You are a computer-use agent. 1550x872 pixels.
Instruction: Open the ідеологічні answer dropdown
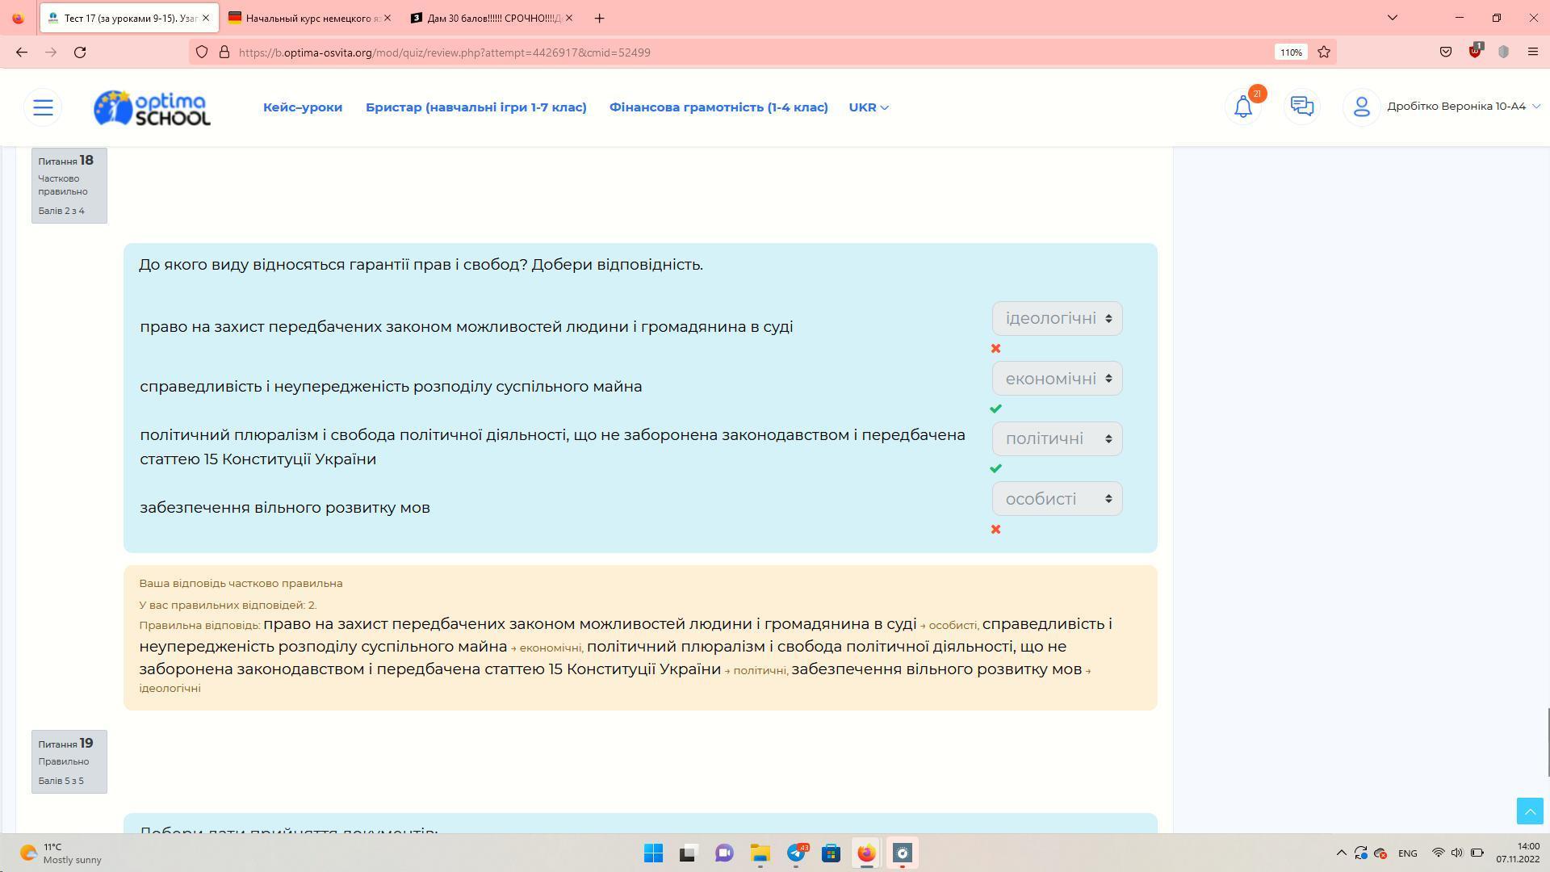(1057, 319)
